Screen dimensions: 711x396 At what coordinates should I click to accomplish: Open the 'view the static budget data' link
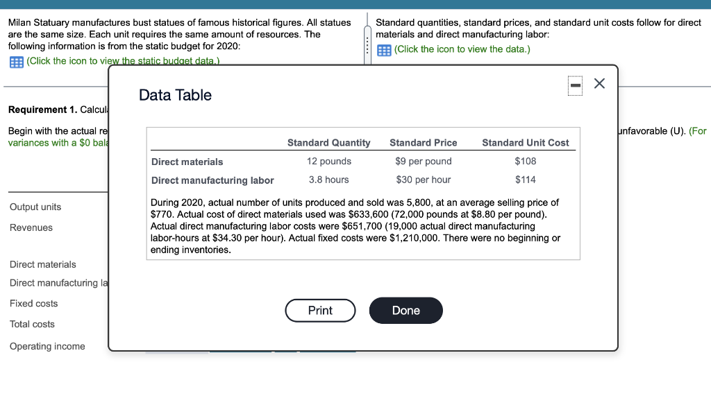click(123, 61)
